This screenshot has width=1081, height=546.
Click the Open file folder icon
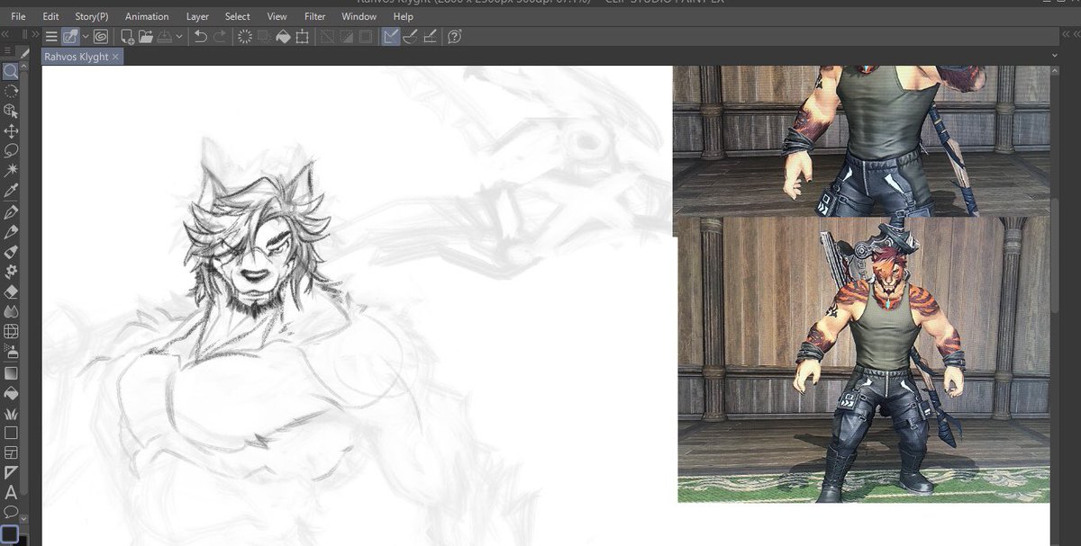coord(145,37)
